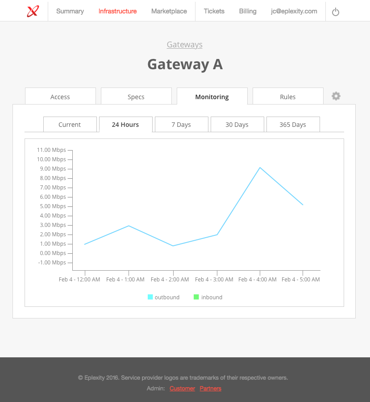Show Current monitoring range
Viewport: 370px width, 402px height.
click(x=70, y=124)
